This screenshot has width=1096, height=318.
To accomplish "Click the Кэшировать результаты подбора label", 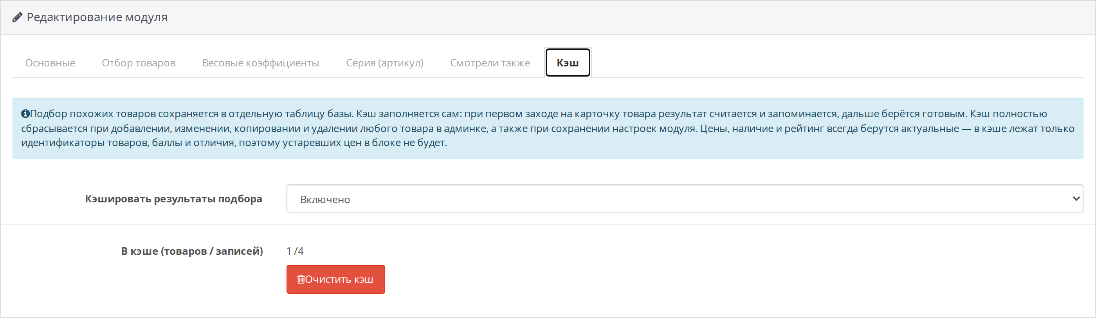I will click(x=173, y=199).
